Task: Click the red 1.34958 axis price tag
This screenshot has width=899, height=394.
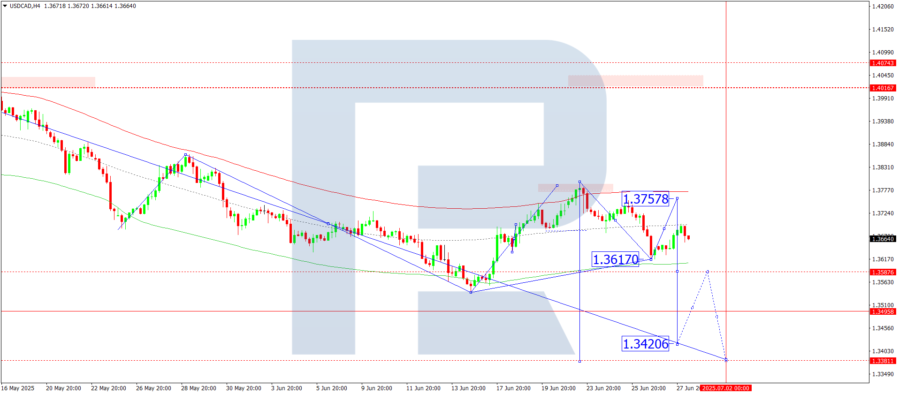Action: tap(883, 311)
